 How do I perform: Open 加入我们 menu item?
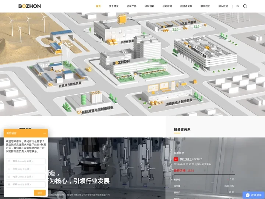(223, 6)
